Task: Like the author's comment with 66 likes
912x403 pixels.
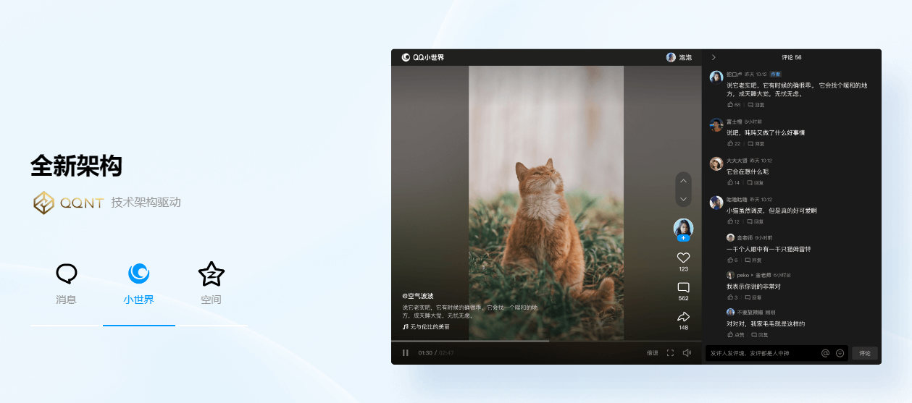Action: pyautogui.click(x=734, y=105)
